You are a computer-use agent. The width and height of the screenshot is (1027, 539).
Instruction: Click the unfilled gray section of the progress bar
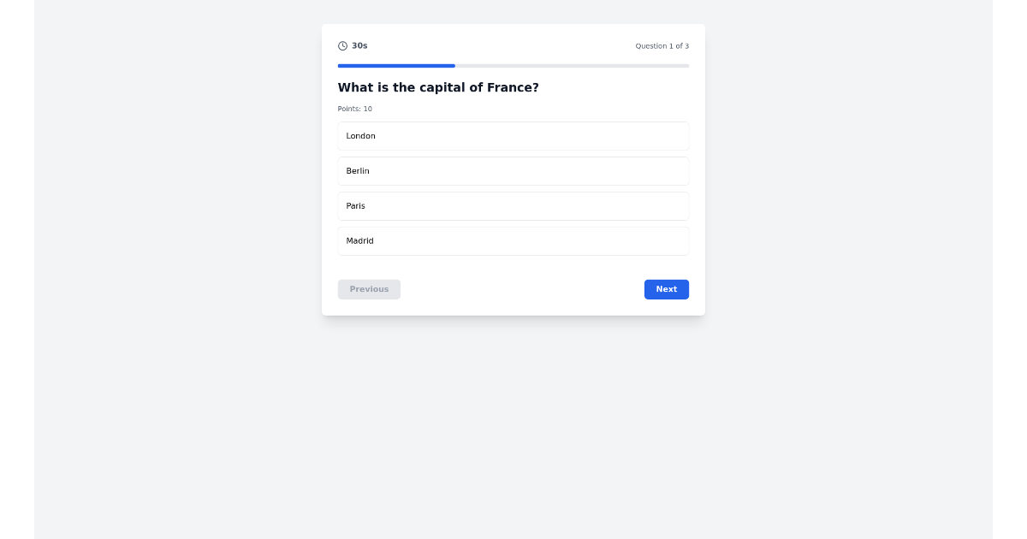[x=573, y=66]
